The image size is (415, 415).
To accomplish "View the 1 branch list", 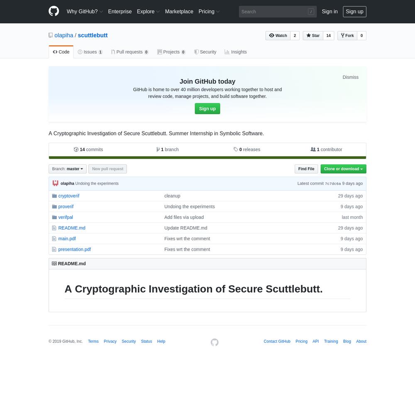I will click(x=168, y=149).
